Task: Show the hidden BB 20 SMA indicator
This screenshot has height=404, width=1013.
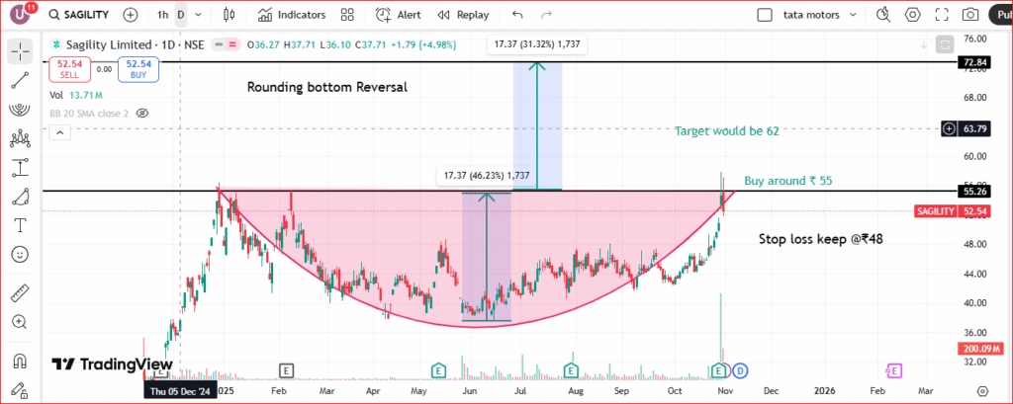Action: pos(142,114)
